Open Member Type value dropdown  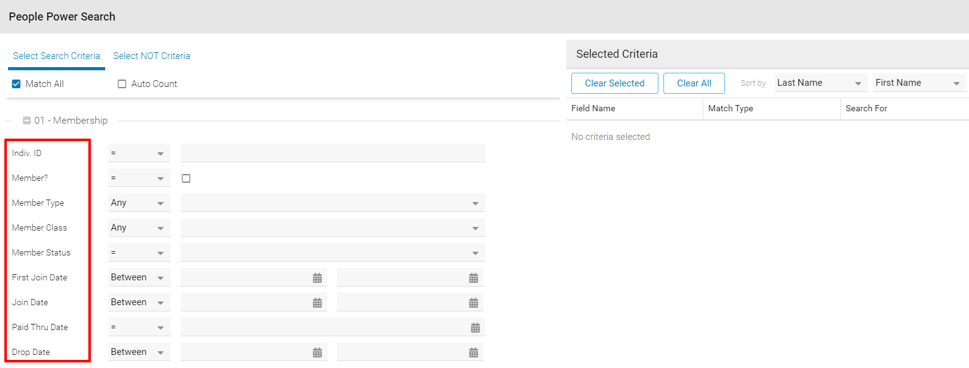(x=333, y=203)
